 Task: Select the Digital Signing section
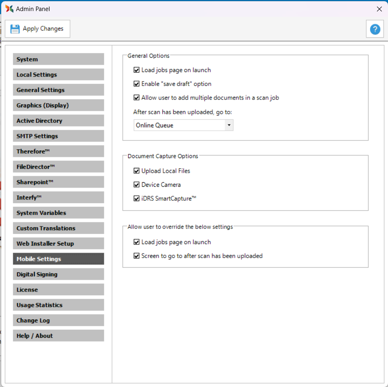point(58,274)
